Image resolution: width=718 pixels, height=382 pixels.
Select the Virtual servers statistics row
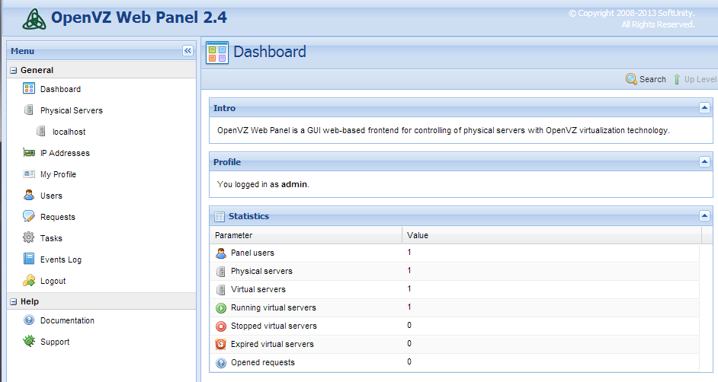454,289
